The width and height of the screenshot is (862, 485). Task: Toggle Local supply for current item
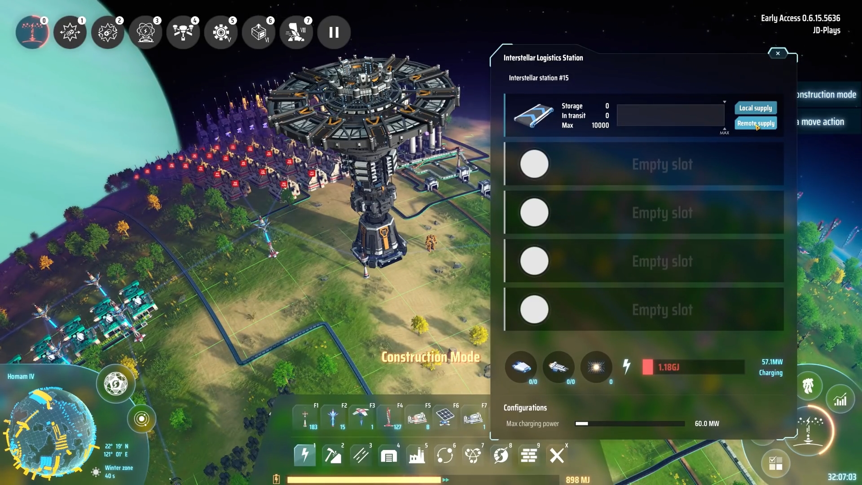[x=756, y=108]
